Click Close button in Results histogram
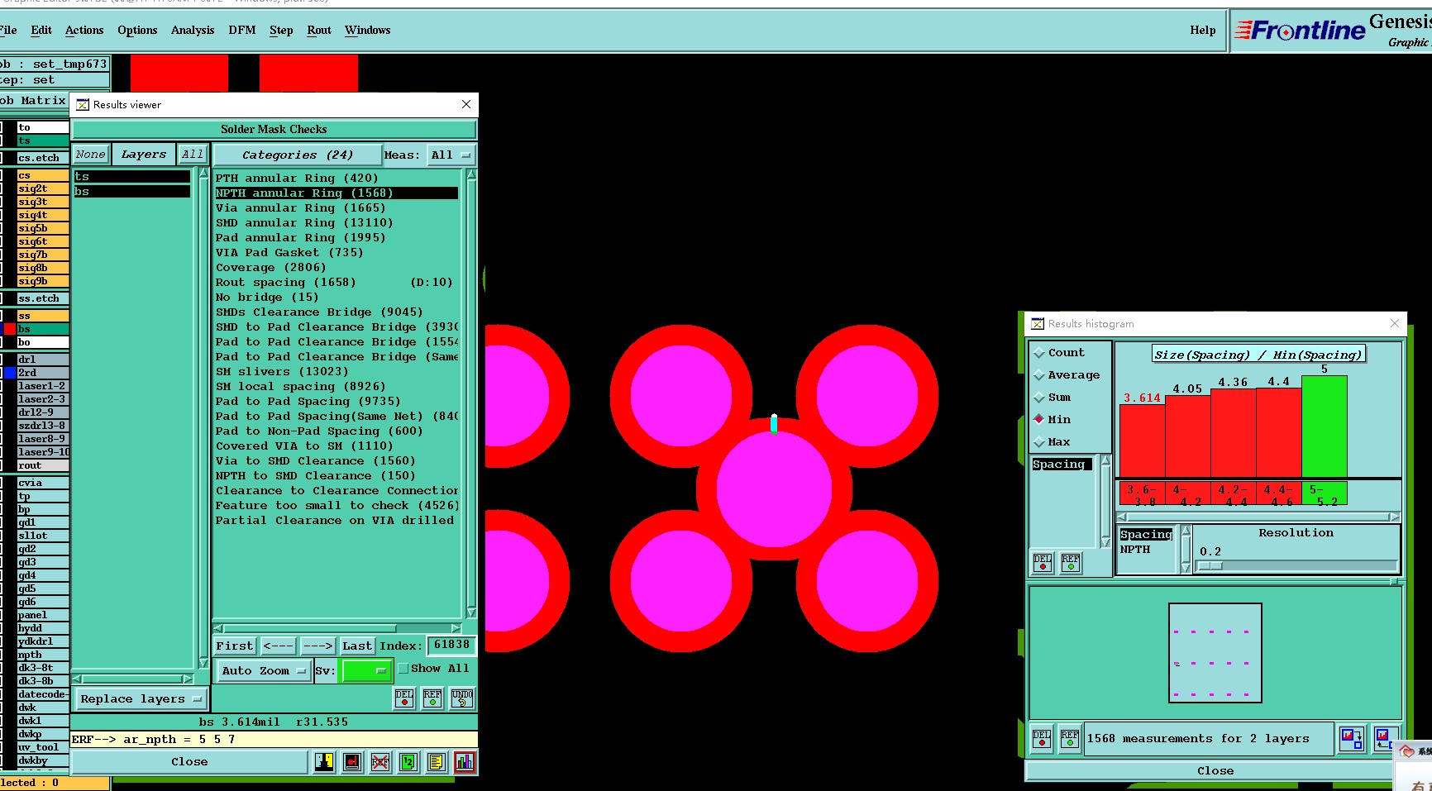This screenshot has height=791, width=1432. (x=1215, y=771)
